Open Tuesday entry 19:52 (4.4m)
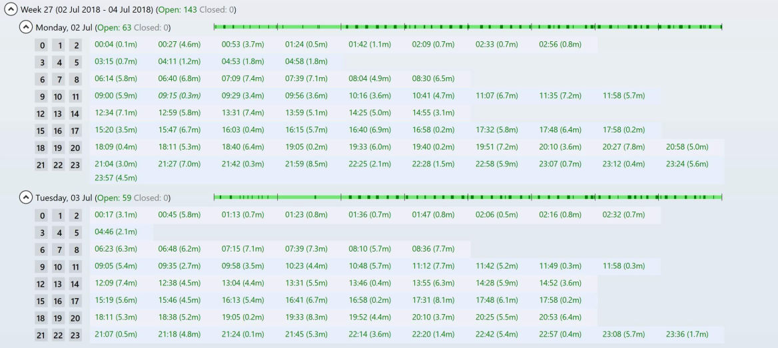778x348 pixels. tap(370, 318)
